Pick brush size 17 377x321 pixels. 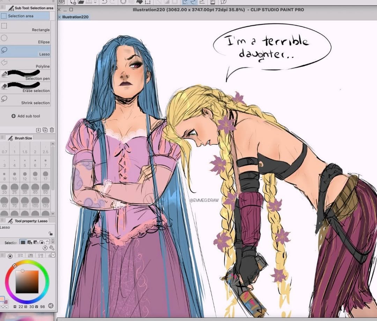coord(45,176)
